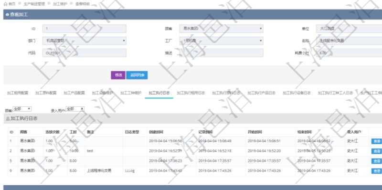The image size is (382, 190).
Task: Open the 顾客 filter dropdown above the log table
Action: point(22,109)
